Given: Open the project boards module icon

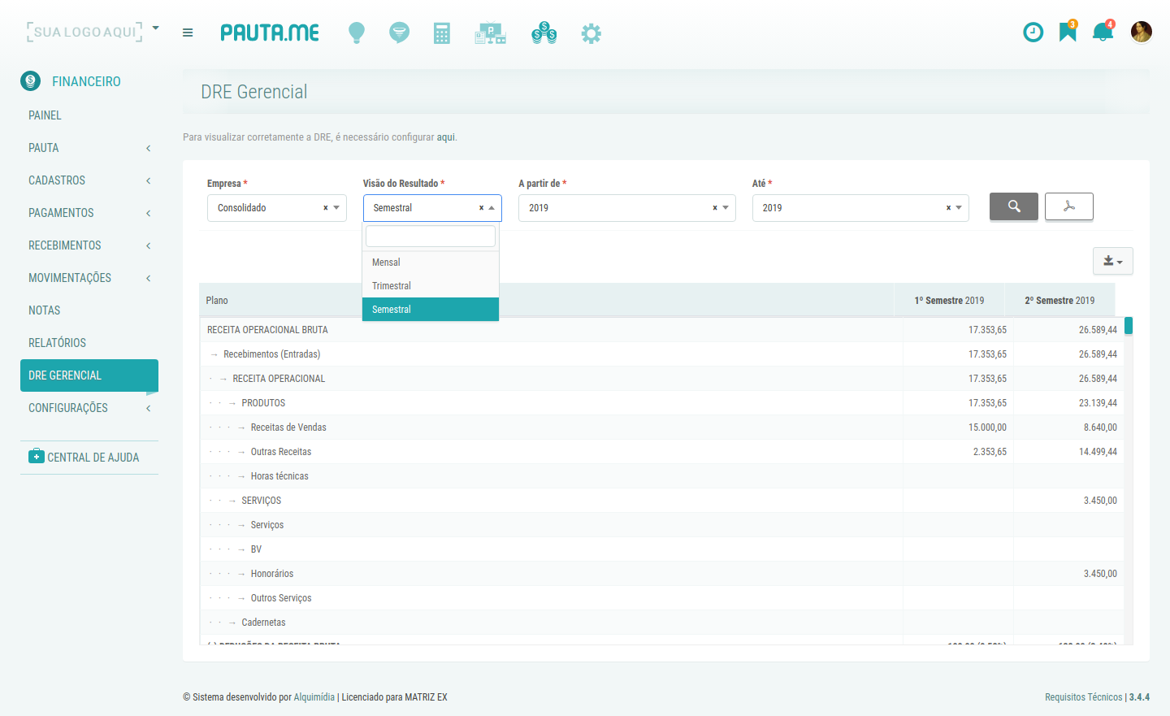Looking at the screenshot, I should click(x=491, y=33).
